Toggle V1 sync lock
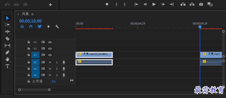Screen dimensions: 226x98 (x=43, y=55)
